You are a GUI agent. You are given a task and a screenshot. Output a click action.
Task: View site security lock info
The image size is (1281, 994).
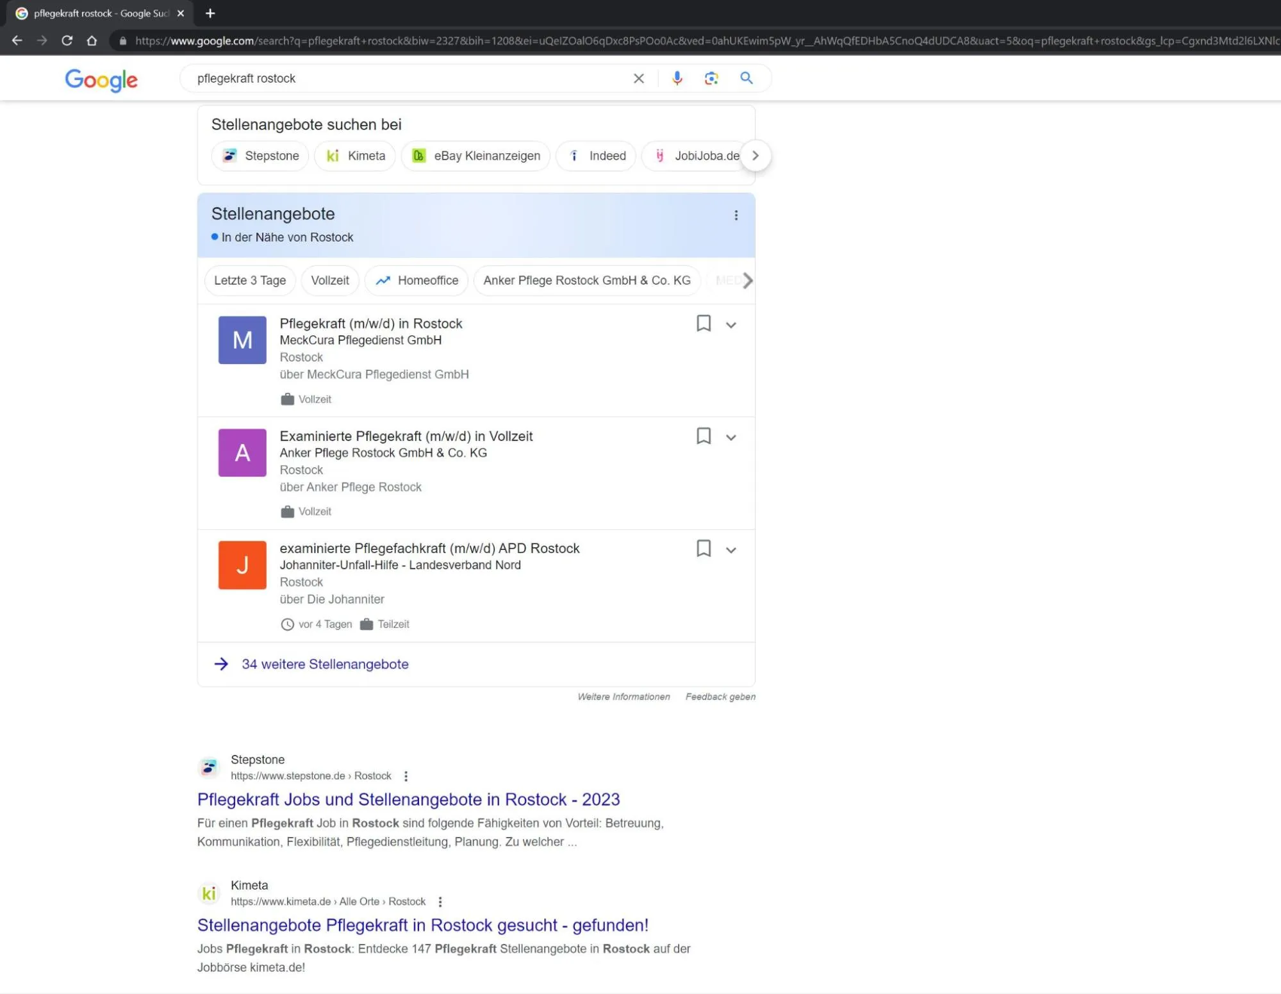coord(123,40)
